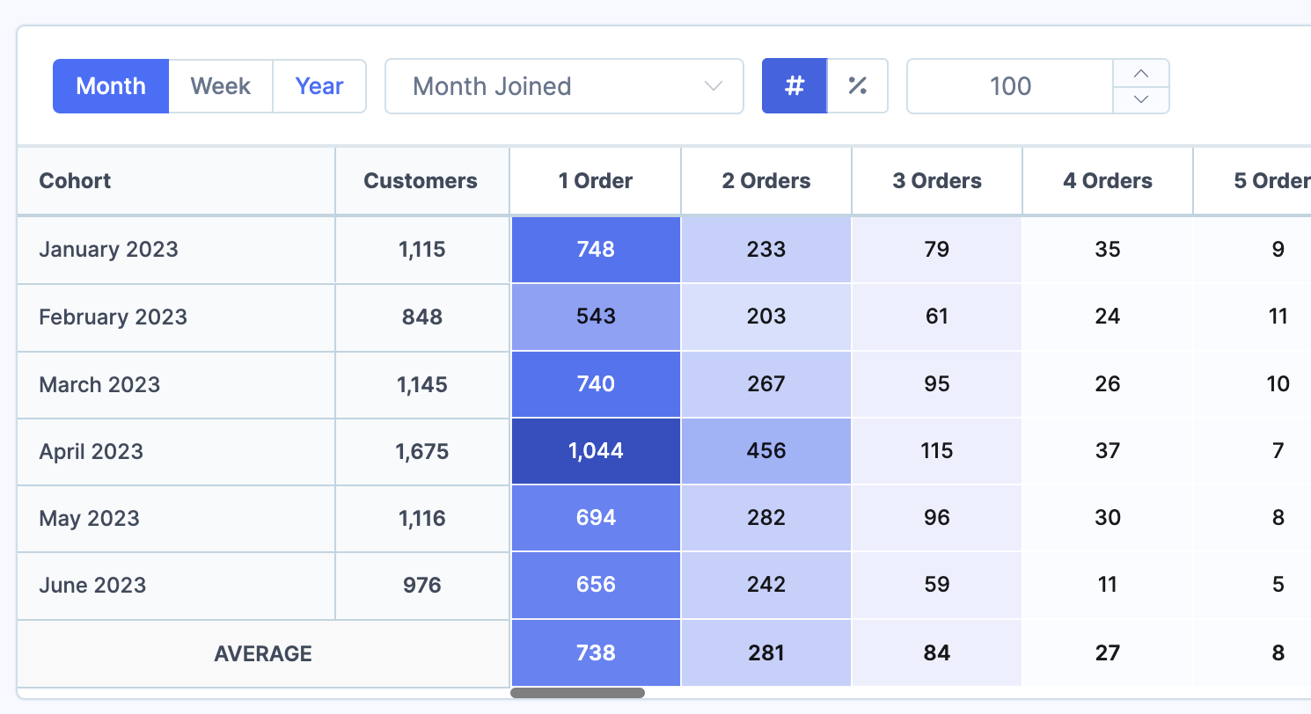Select the AVERAGE row label
This screenshot has height=714, width=1311.
pyautogui.click(x=262, y=653)
